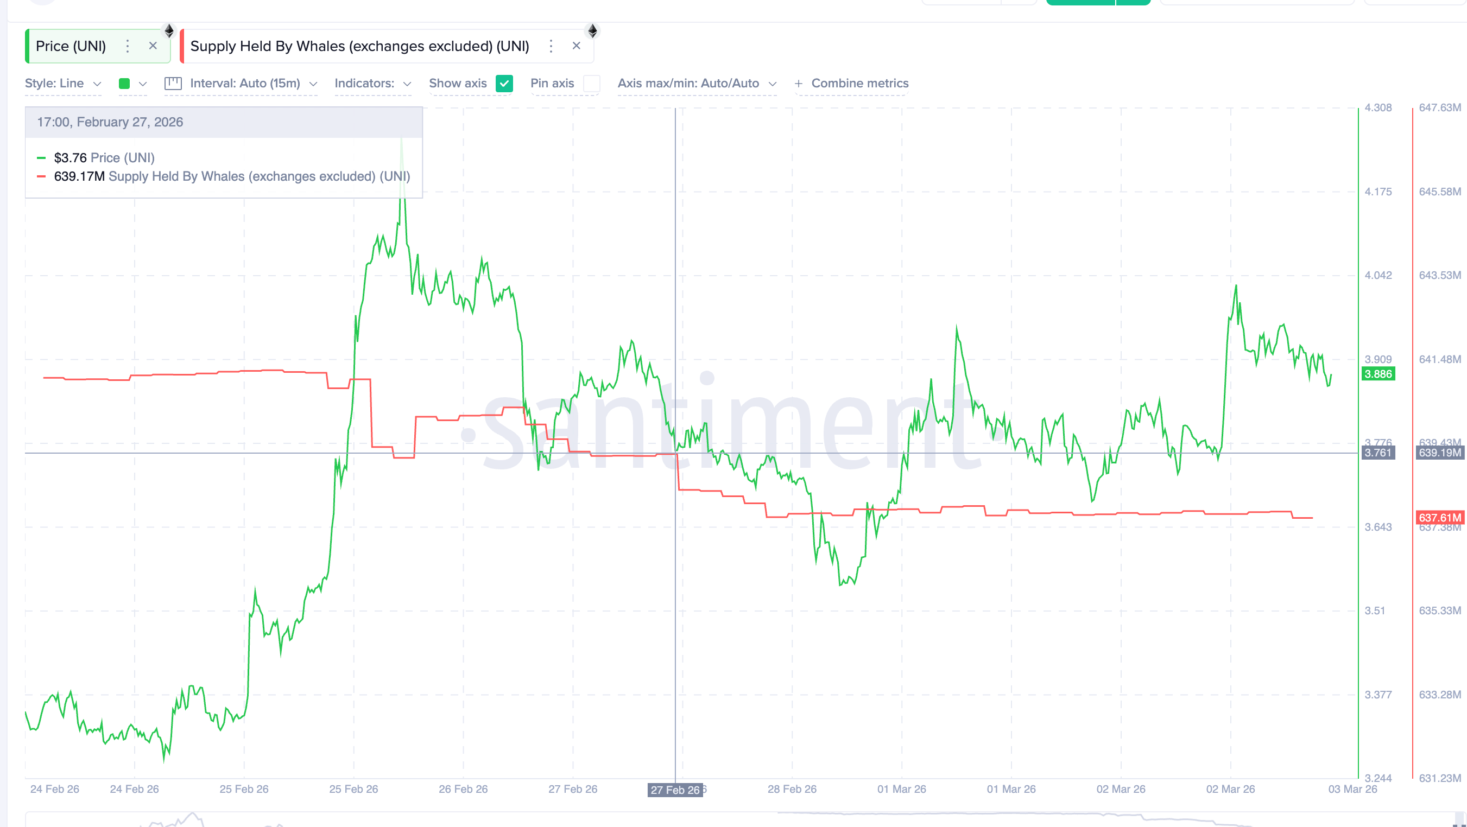Open Interval: Auto (15m) dropdown
This screenshot has width=1467, height=827.
pyautogui.click(x=253, y=84)
